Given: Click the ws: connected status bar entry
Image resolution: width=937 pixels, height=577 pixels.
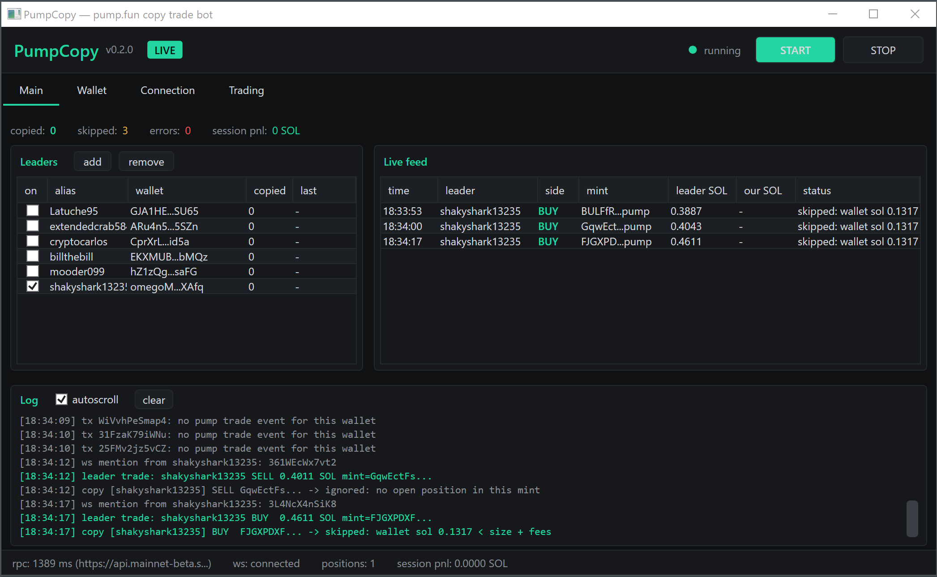Looking at the screenshot, I should [266, 563].
